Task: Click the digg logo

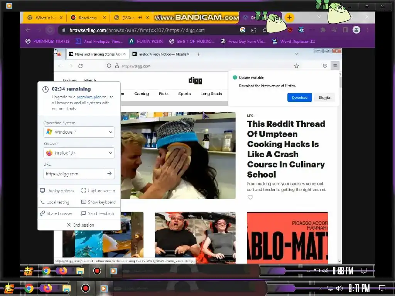Action: pos(195,80)
